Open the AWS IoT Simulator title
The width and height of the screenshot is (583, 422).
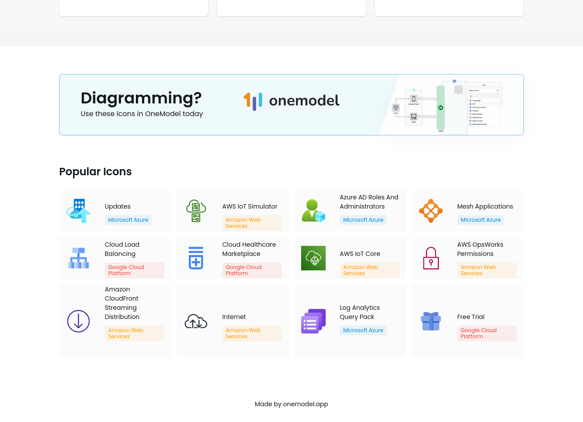(250, 206)
